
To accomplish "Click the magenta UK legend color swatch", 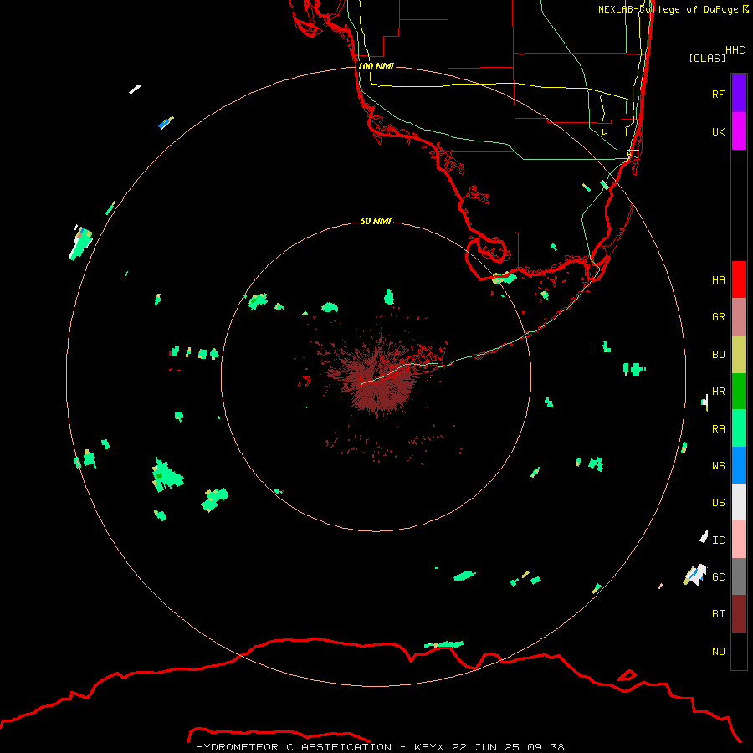I will (739, 131).
